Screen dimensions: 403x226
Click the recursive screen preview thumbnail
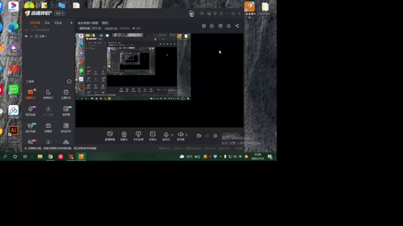pyautogui.click(x=133, y=67)
